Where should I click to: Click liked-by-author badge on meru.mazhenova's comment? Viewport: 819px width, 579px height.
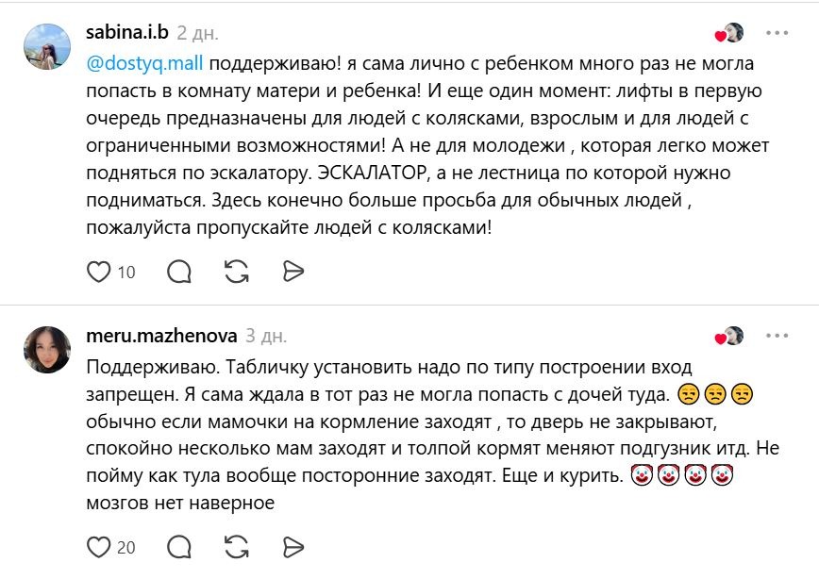[x=729, y=336]
